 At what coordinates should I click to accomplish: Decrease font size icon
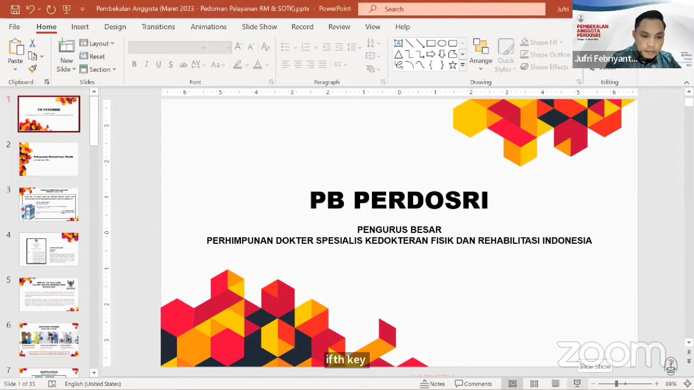pyautogui.click(x=251, y=47)
